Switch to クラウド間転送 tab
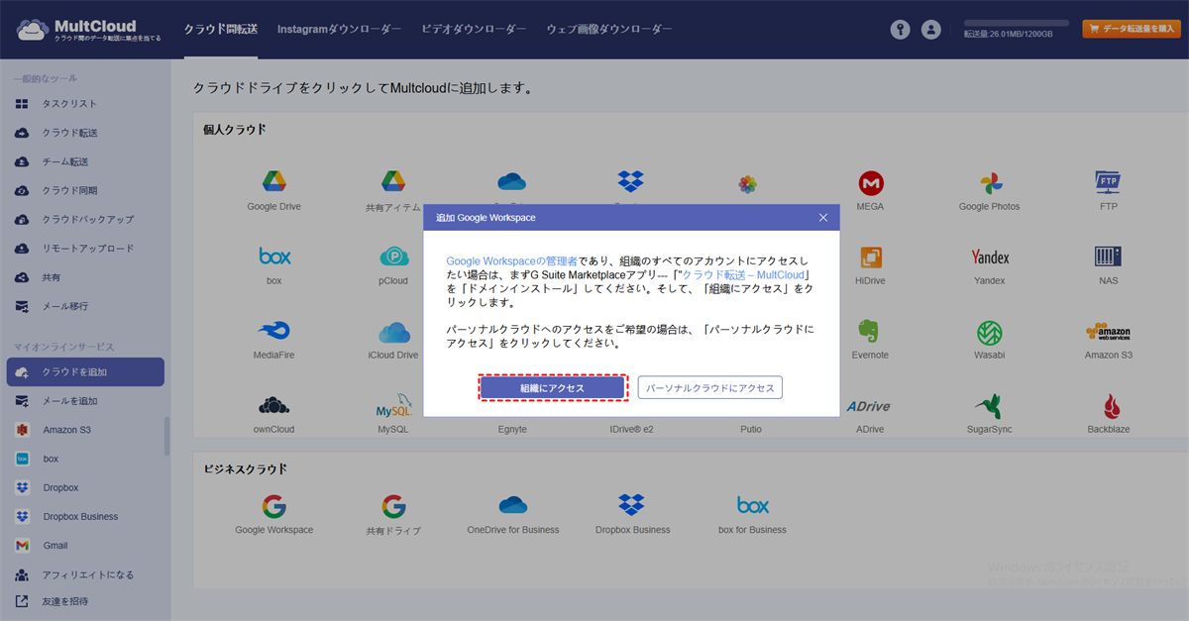The width and height of the screenshot is (1189, 621). click(x=221, y=30)
